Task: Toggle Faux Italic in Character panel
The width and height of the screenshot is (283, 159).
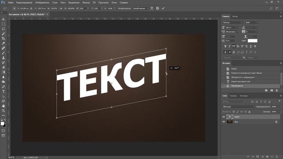Action: pos(229,46)
